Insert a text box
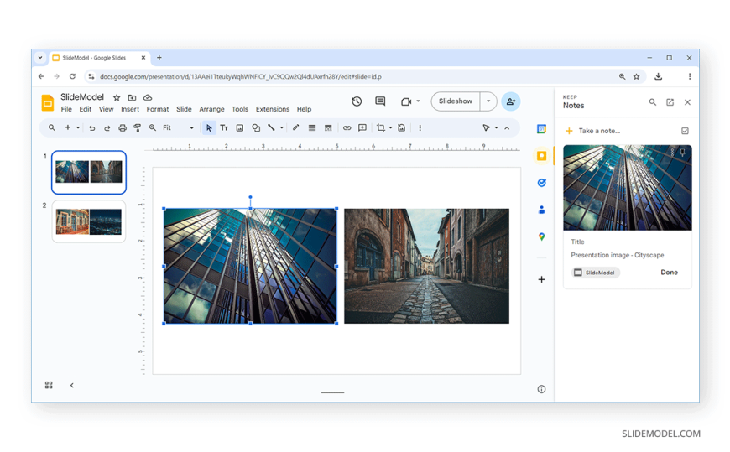Viewport: 730px width, 452px height. (224, 127)
